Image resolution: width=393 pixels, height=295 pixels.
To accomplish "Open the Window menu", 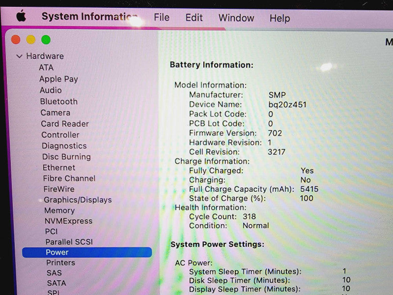I will pyautogui.click(x=236, y=18).
